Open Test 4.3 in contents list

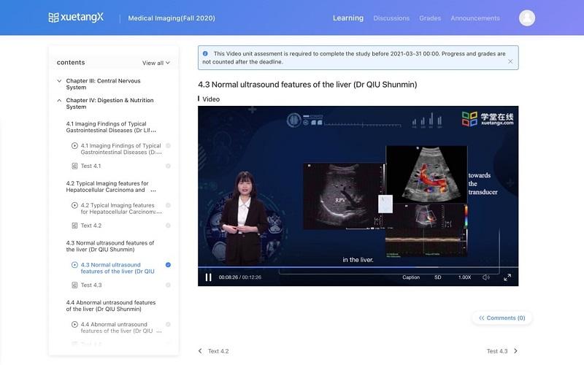coord(91,285)
